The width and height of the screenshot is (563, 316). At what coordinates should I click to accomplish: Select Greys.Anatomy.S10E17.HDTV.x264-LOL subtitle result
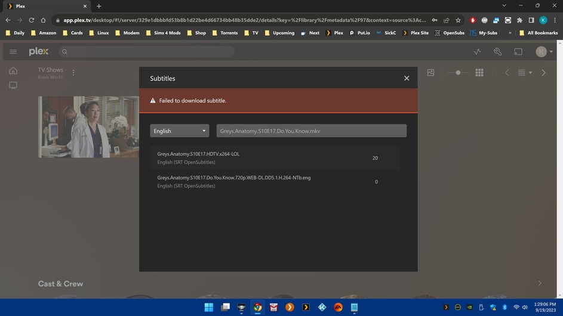[275, 158]
